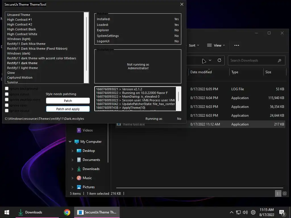Screen dimensions: 291x218
Task: Open notification center icon
Action: [x=282, y=213]
